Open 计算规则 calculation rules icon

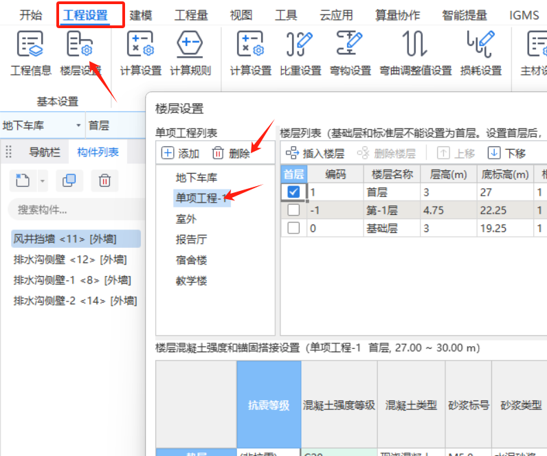click(190, 44)
